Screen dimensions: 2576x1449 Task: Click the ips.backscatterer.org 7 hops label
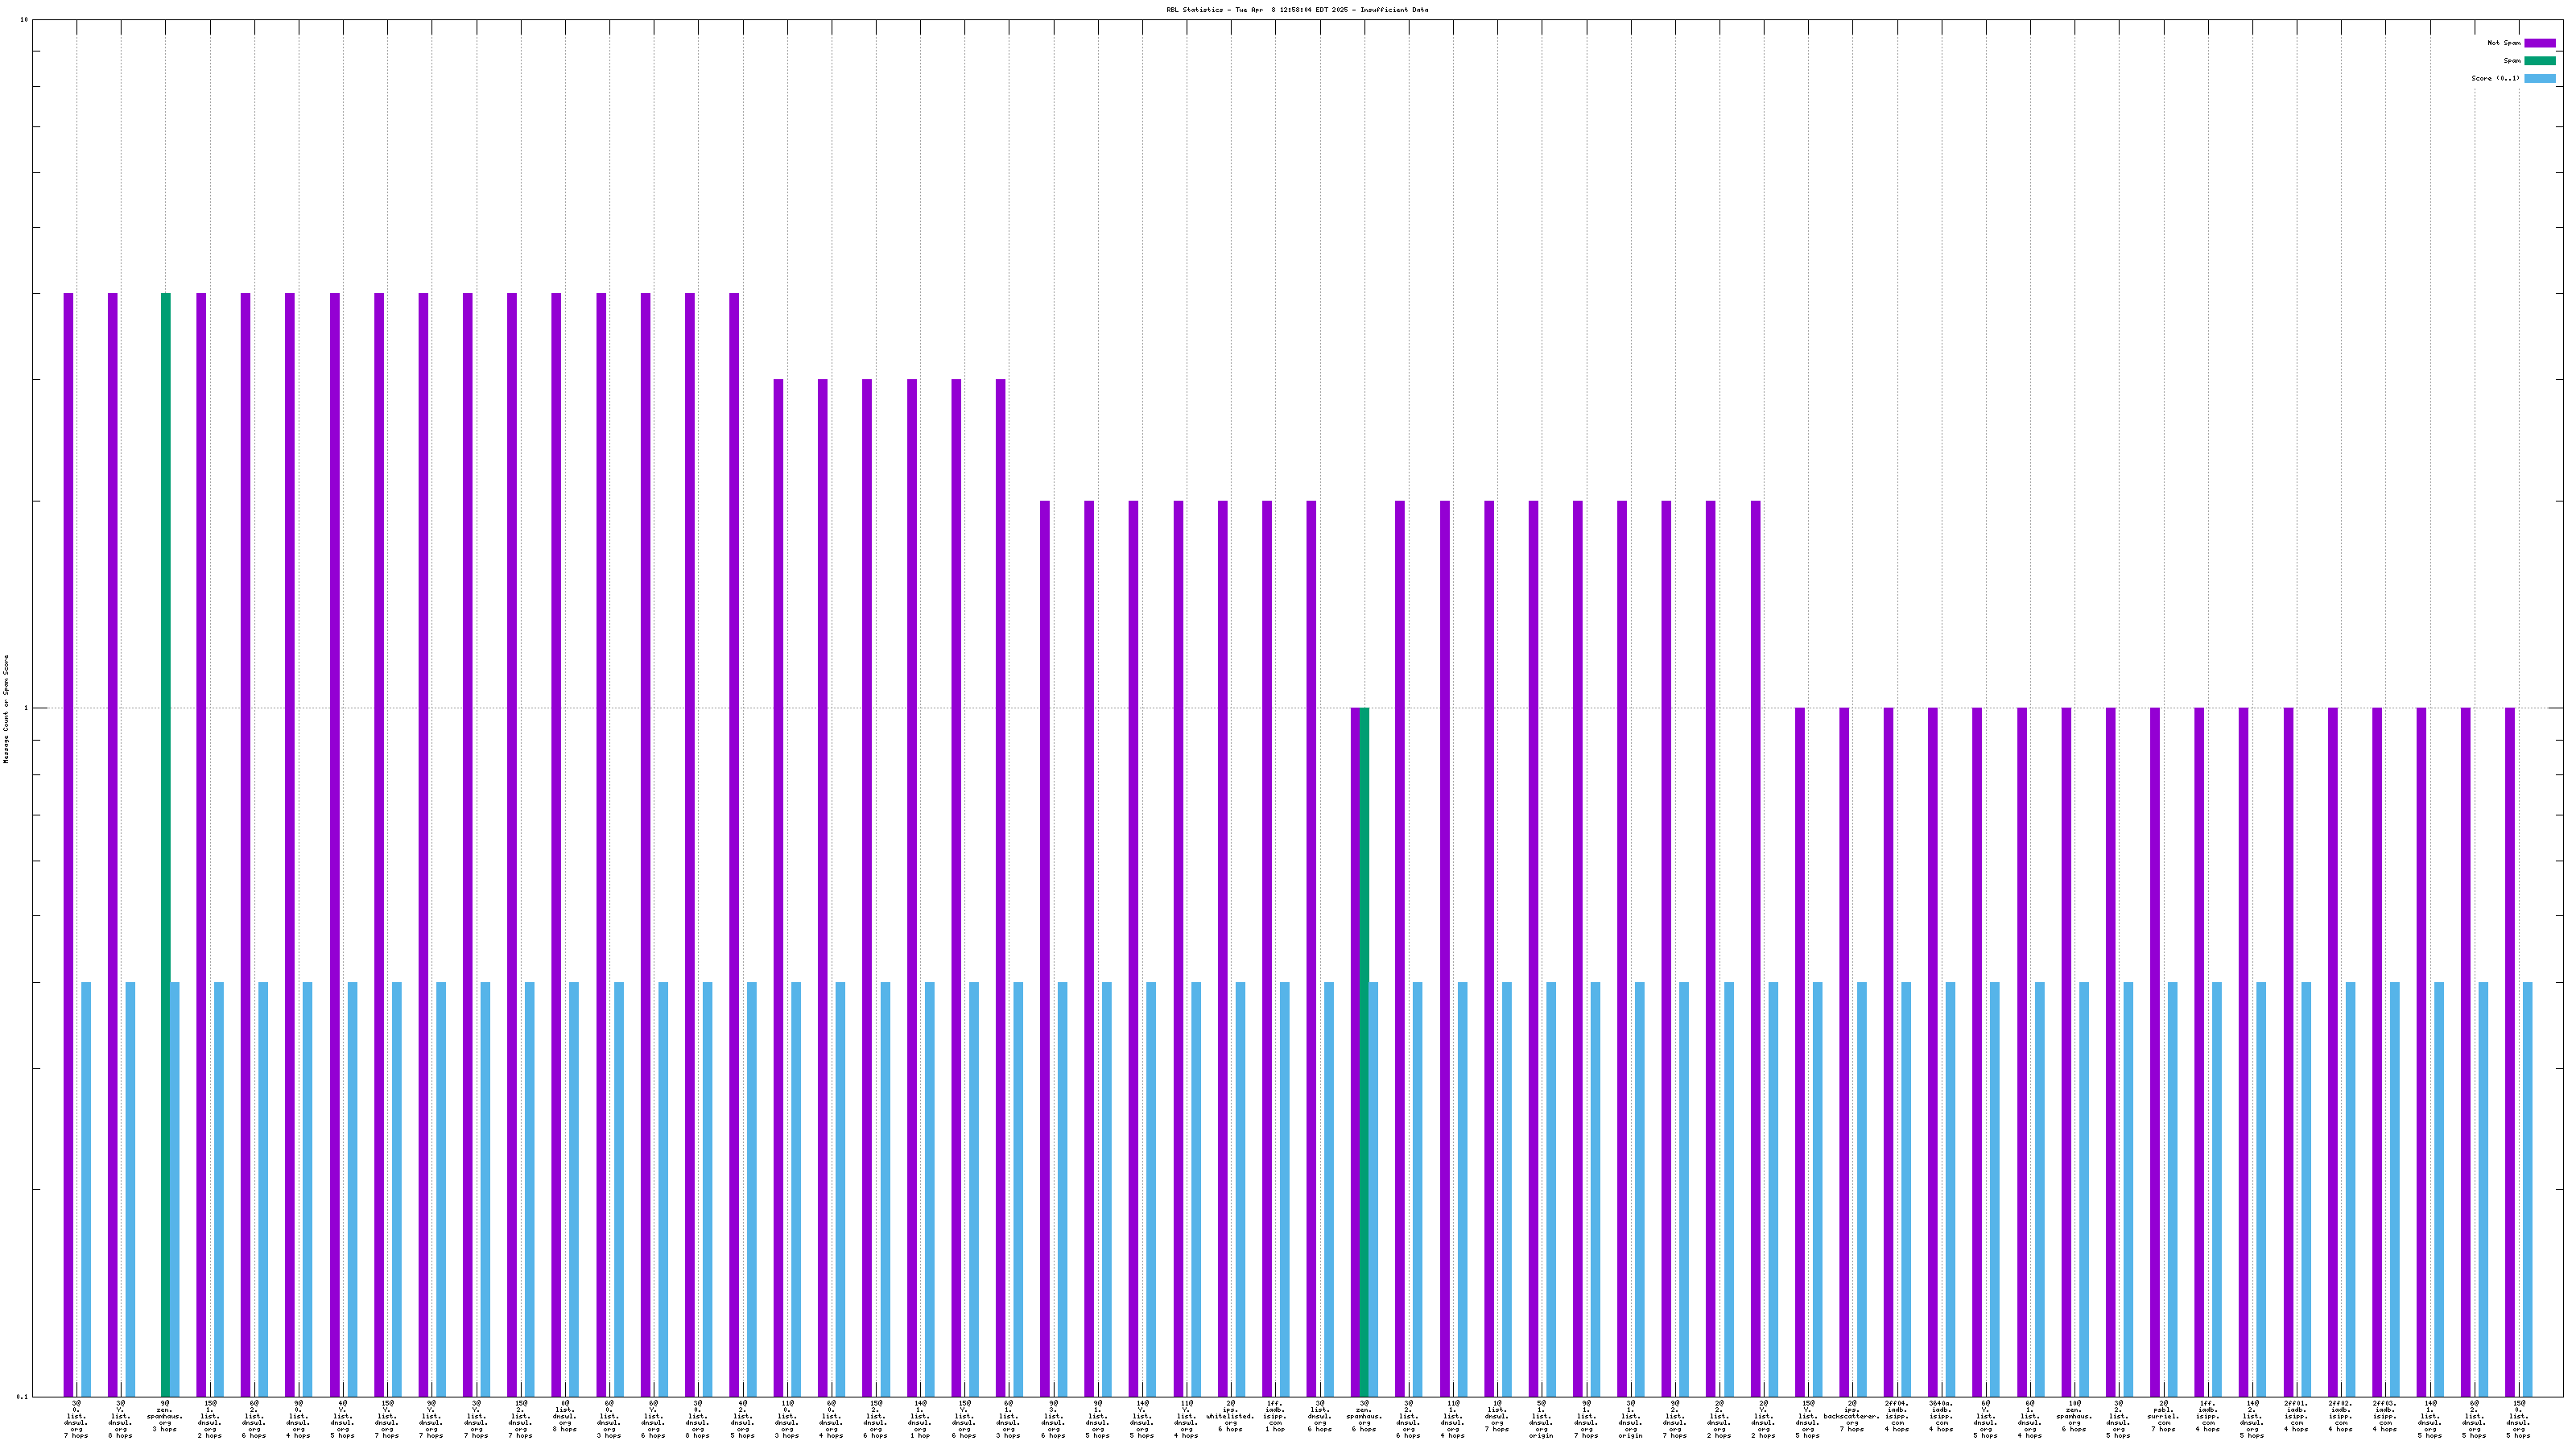[x=1851, y=1416]
